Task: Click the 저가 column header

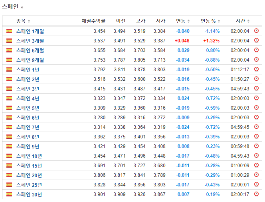Action: 160,21
